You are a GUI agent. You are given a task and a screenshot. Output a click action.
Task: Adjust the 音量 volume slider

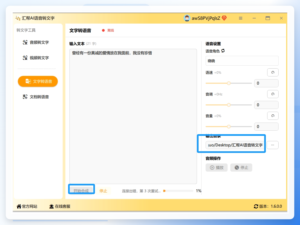[229, 127]
